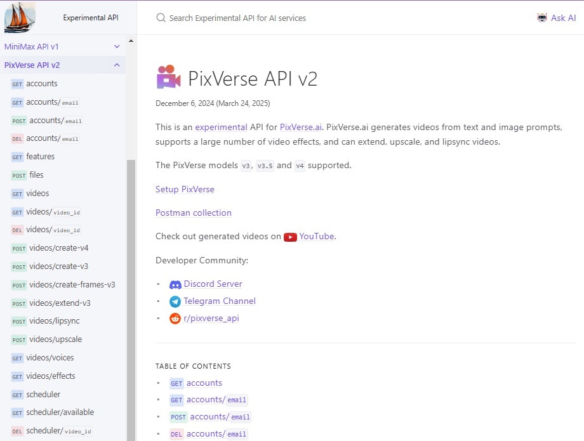Open the YouTube link
Viewport: 584px width, 441px height.
pos(317,236)
